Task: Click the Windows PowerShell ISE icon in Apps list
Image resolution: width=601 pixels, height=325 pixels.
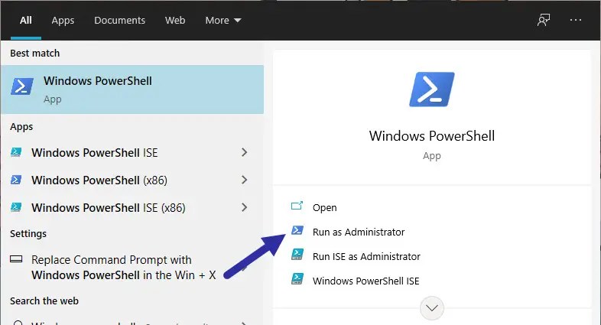Action: (16, 152)
